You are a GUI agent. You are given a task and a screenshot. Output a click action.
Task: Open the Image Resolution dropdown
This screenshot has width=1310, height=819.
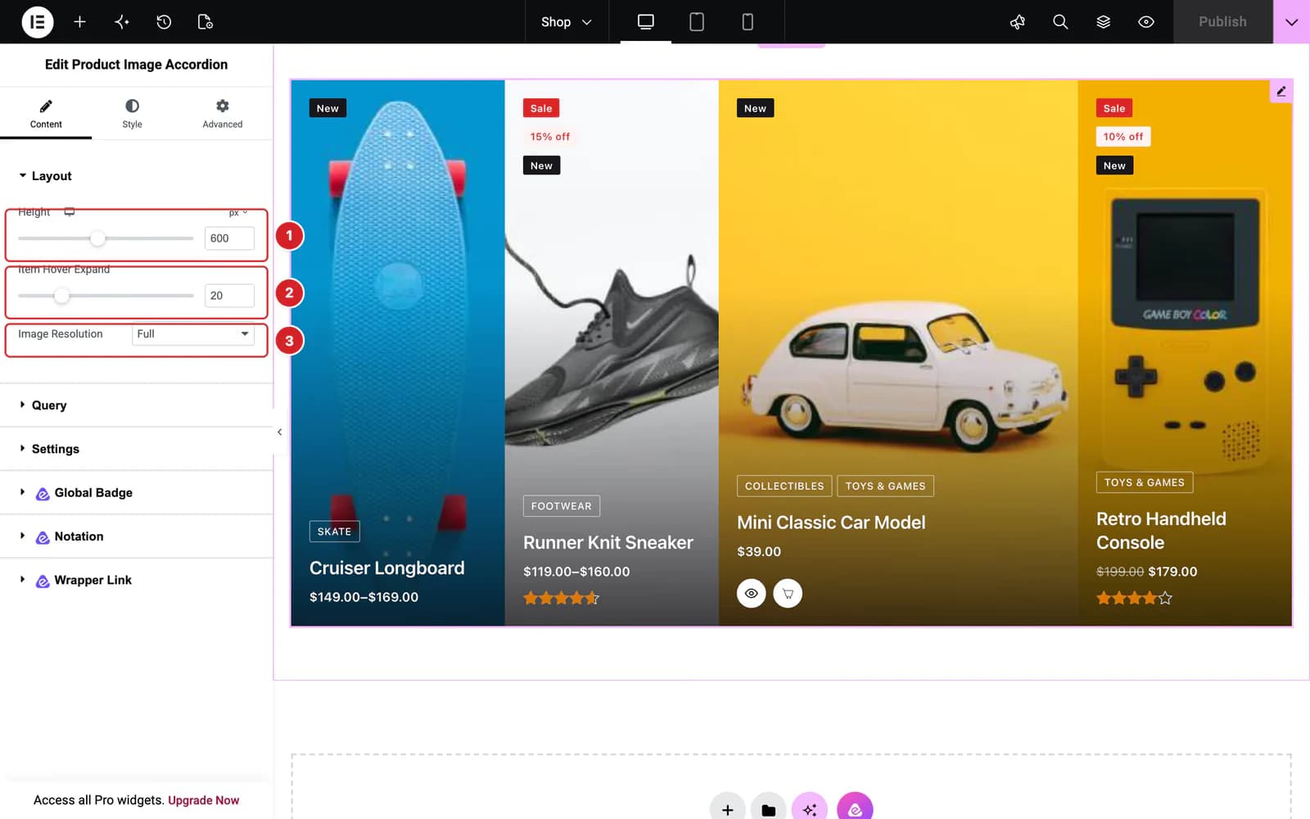click(x=193, y=334)
